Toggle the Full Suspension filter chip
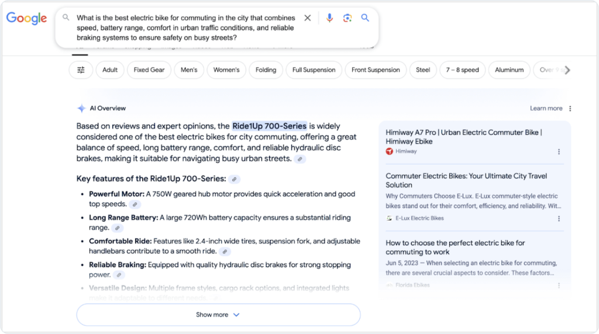The height and width of the screenshot is (334, 599). (314, 70)
